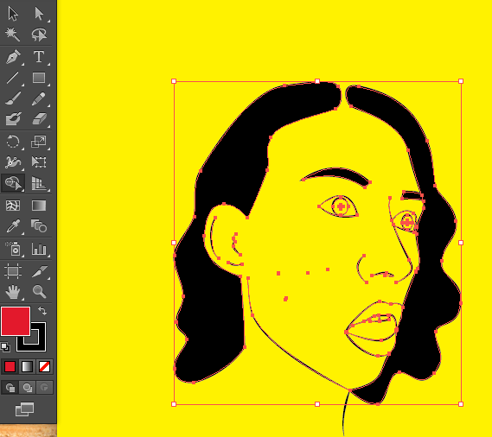Select the Pencil tool
492x437 pixels.
click(39, 98)
